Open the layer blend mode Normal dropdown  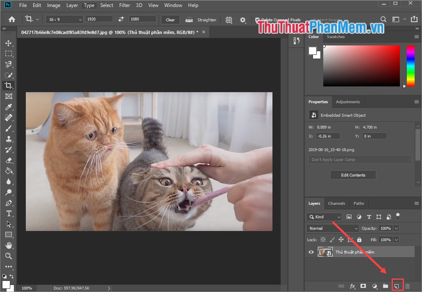tap(332, 228)
